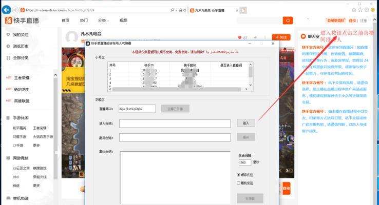Click the account list scroll right arrow
This screenshot has width=379, height=205.
tap(247, 89)
